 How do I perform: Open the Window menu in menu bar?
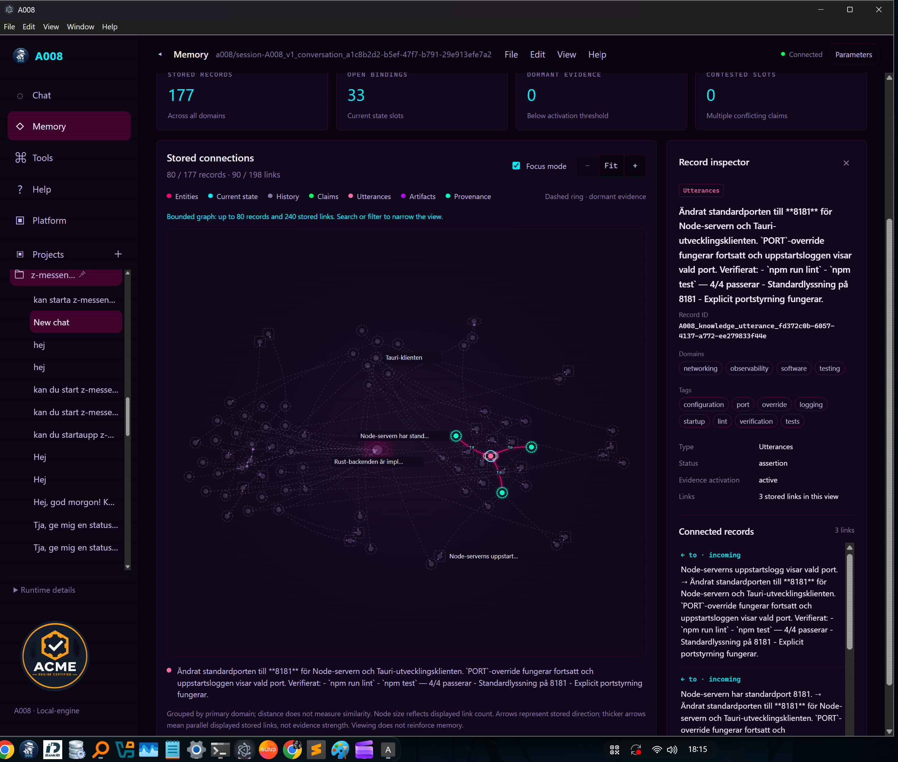(80, 27)
